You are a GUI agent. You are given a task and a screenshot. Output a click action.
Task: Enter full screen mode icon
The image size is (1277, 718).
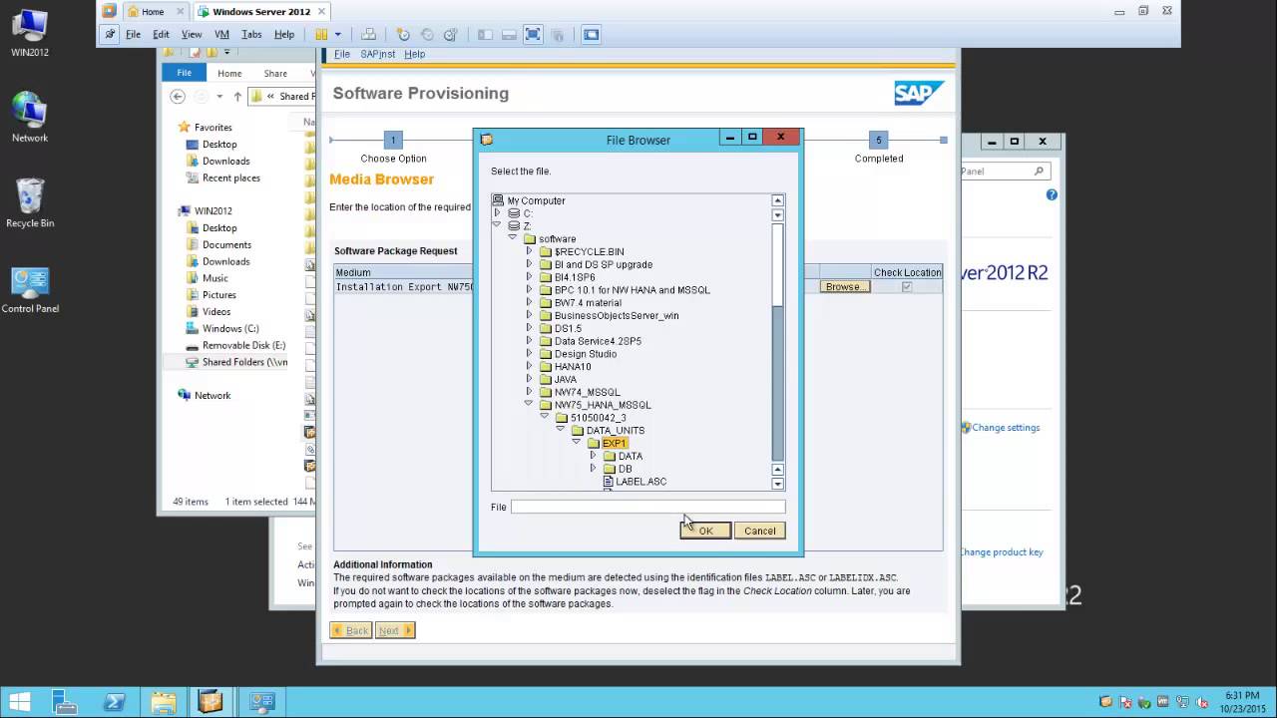click(533, 34)
